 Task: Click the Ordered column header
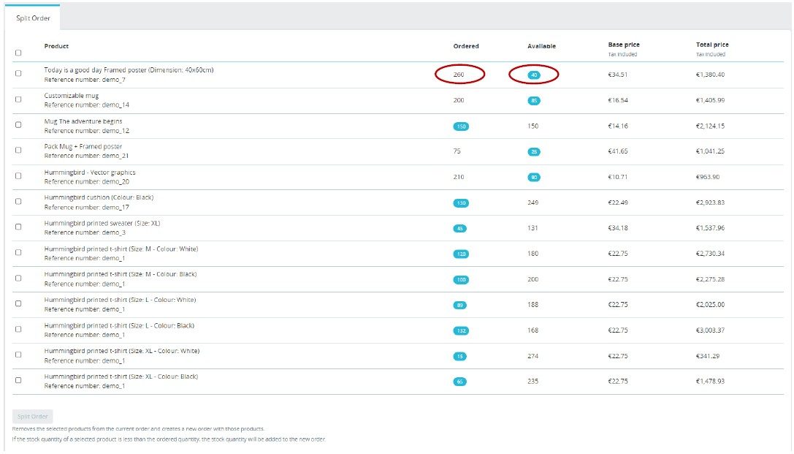pyautogui.click(x=466, y=46)
